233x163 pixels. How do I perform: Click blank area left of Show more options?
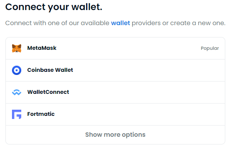[45, 135]
